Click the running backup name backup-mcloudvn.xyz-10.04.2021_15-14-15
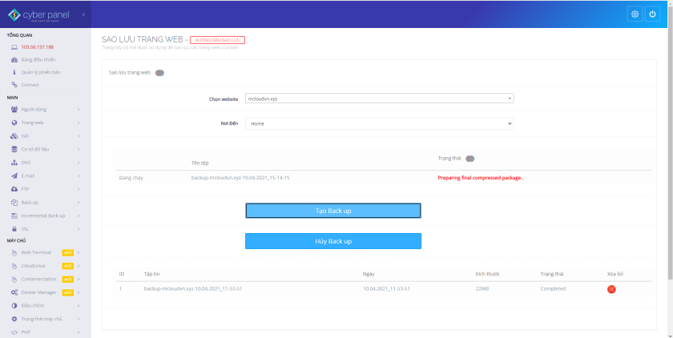The height and width of the screenshot is (338, 673). tap(240, 178)
